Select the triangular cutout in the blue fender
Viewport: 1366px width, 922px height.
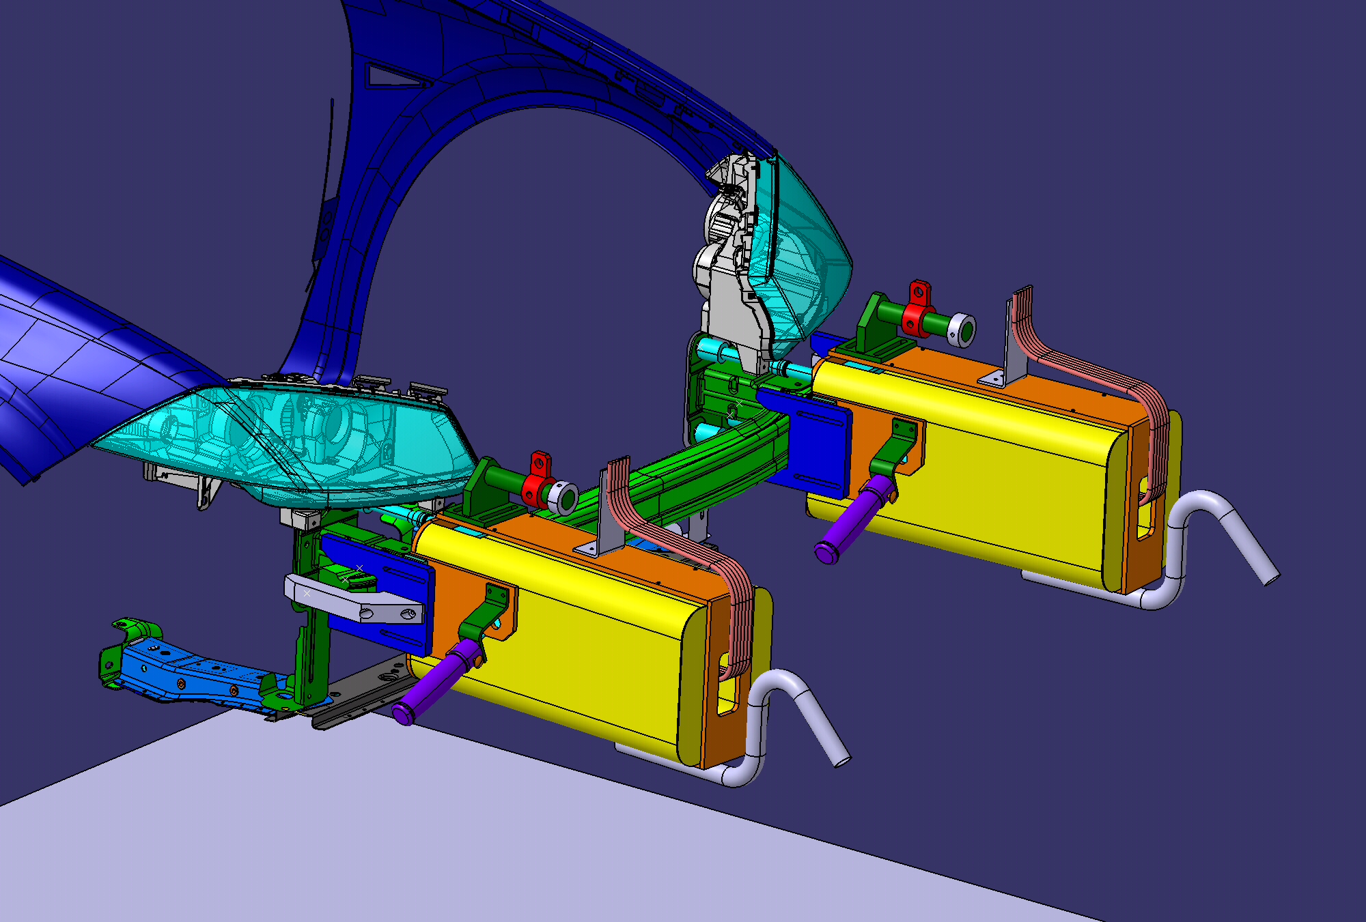(x=395, y=75)
